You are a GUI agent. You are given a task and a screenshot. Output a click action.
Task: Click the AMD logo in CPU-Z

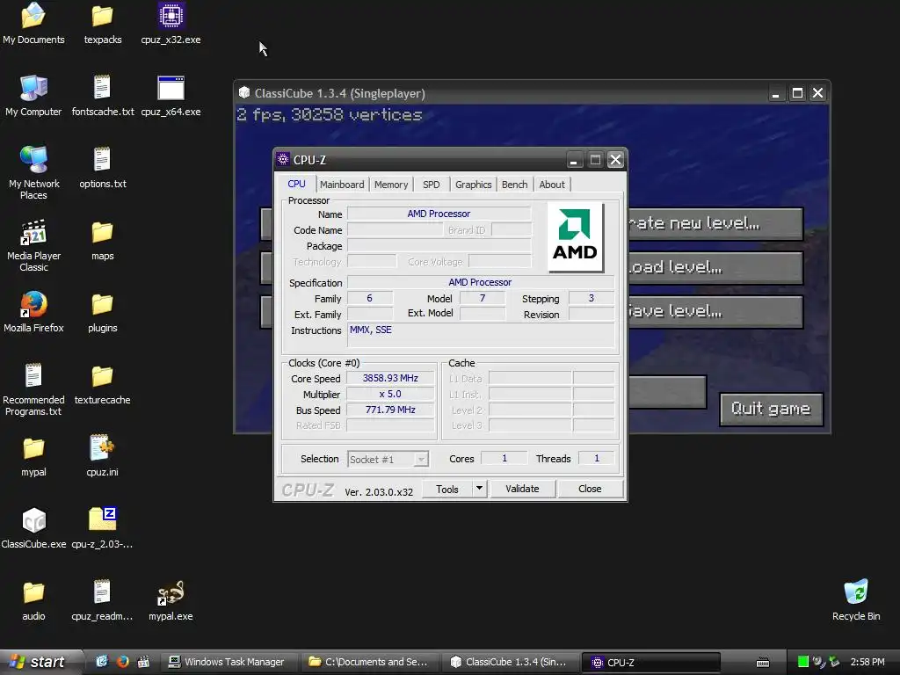click(575, 237)
